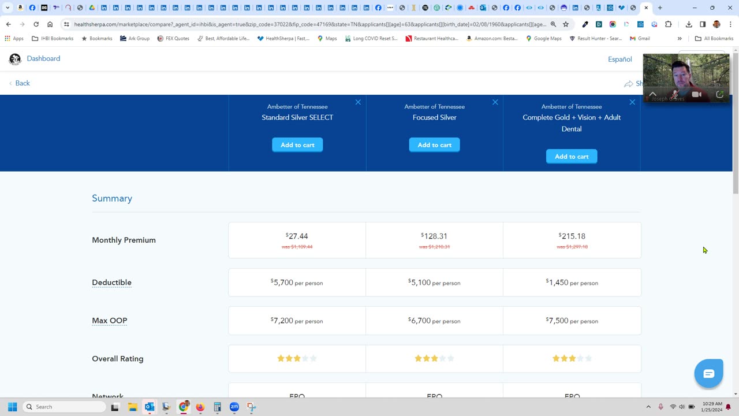Add Complete Gold + Vision plan to cart
The image size is (739, 416).
(572, 157)
